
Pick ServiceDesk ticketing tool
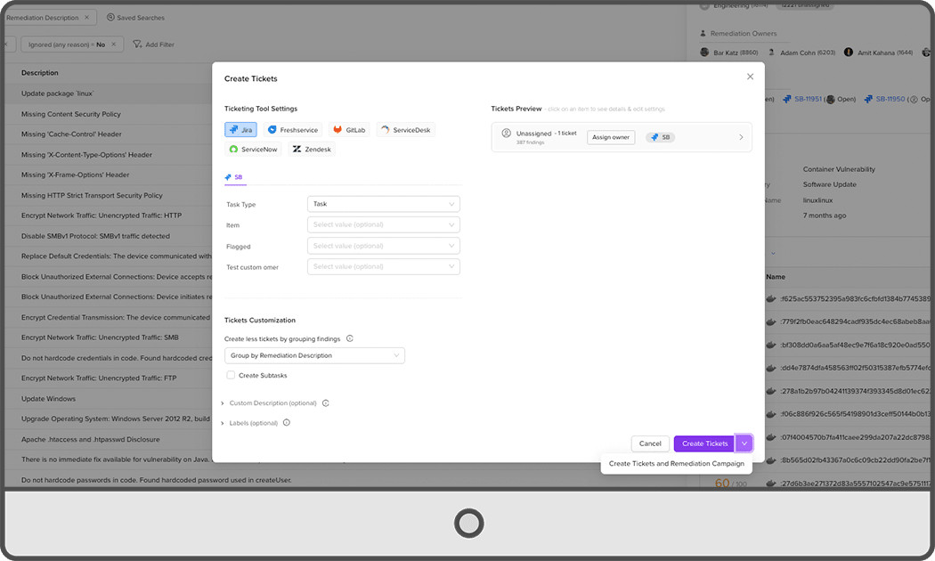(x=406, y=129)
